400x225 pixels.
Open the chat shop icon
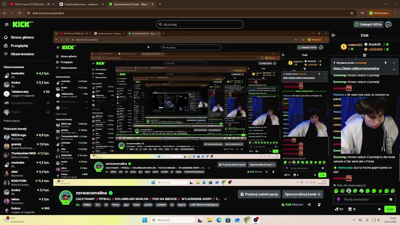350,209
